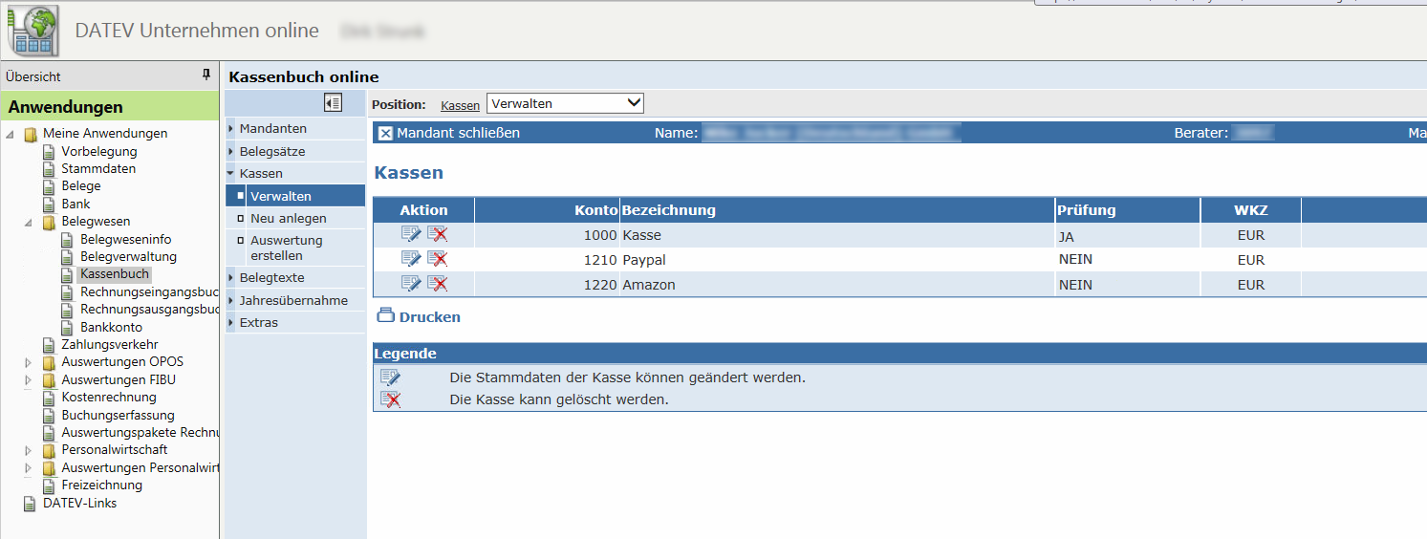The image size is (1427, 539).
Task: Edit the Paypal cash register entry
Action: click(411, 259)
